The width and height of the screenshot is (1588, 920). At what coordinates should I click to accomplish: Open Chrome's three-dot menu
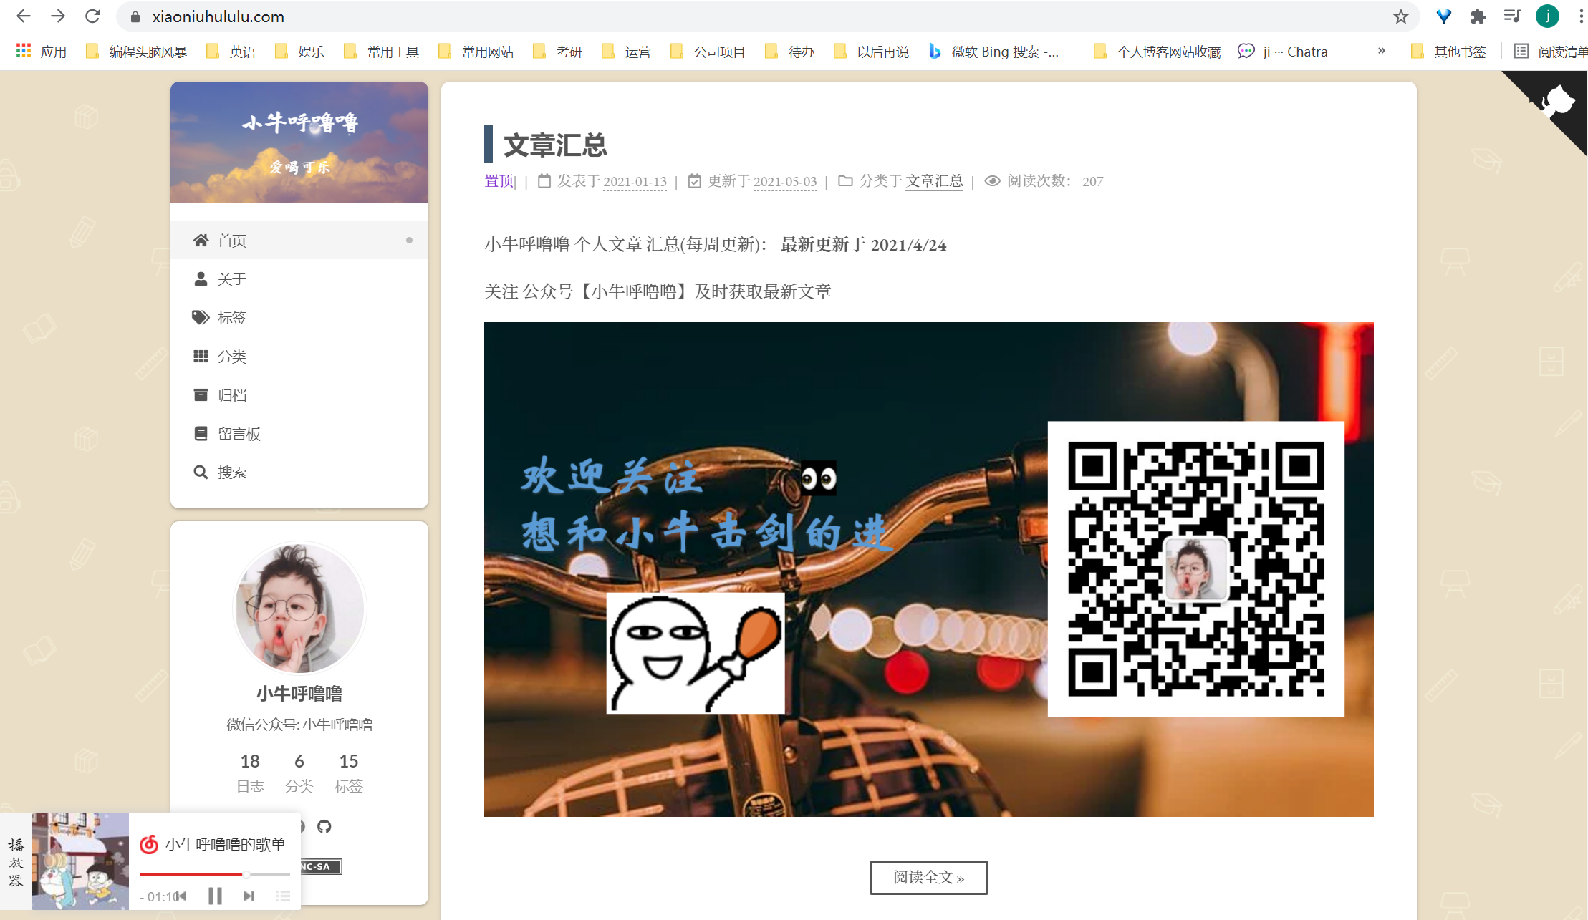coord(1580,16)
